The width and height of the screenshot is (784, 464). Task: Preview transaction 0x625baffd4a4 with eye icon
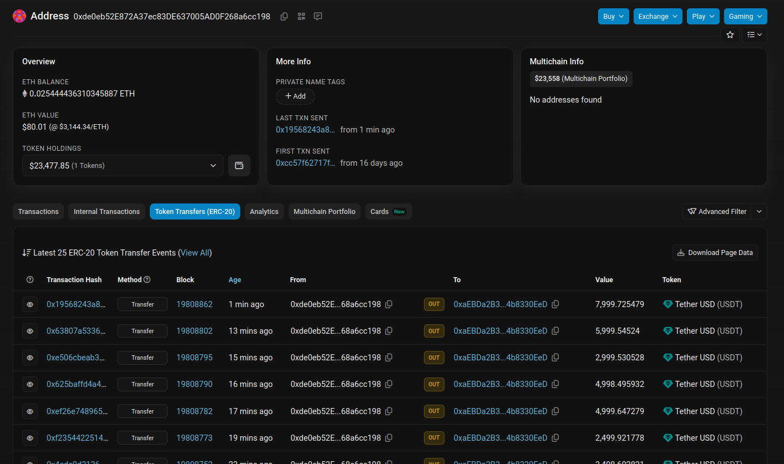(30, 384)
